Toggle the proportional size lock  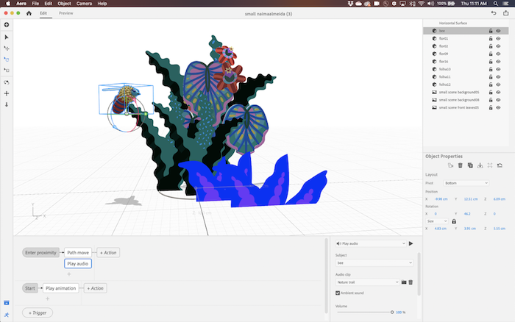[x=454, y=221]
